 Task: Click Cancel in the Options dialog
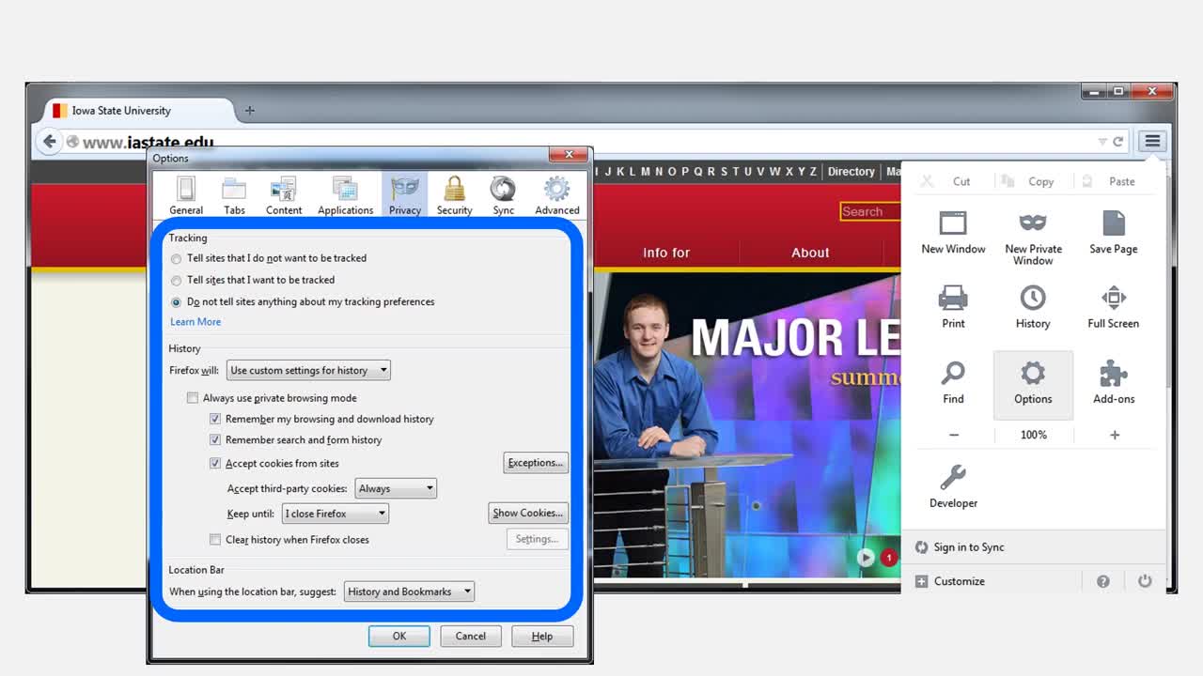pyautogui.click(x=471, y=637)
